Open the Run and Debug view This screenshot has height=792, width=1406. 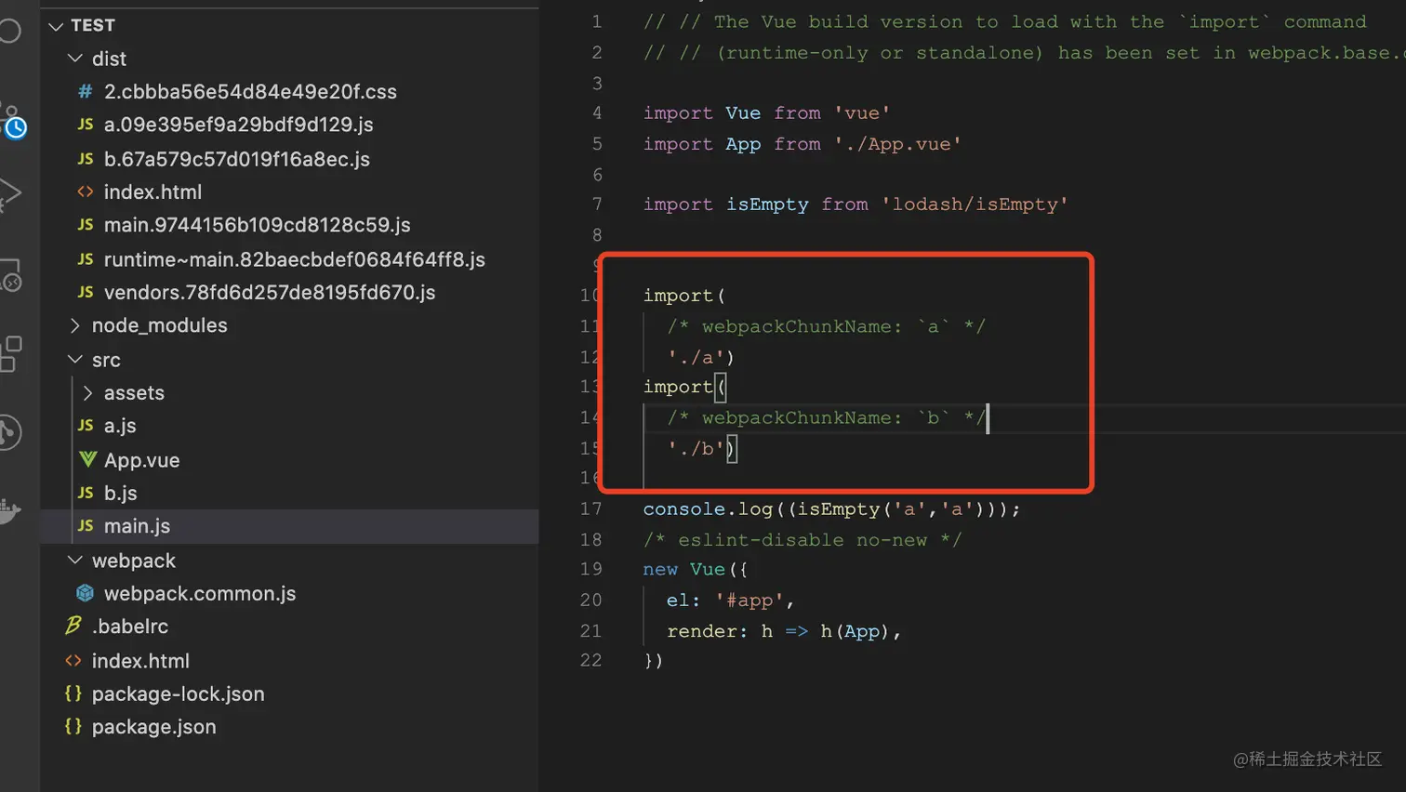[x=9, y=194]
